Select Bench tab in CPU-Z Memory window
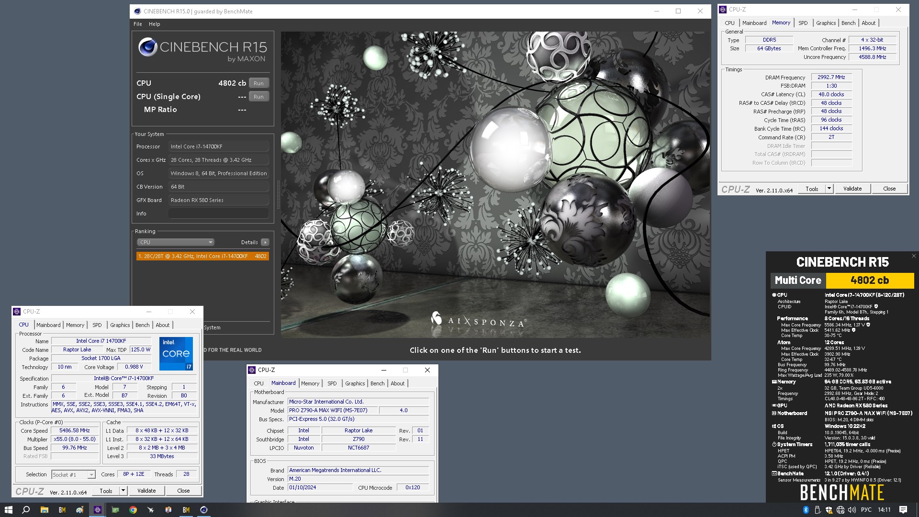Image resolution: width=919 pixels, height=517 pixels. 848,23
